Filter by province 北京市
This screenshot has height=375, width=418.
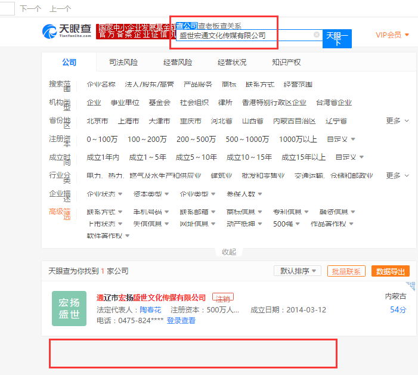pos(97,121)
